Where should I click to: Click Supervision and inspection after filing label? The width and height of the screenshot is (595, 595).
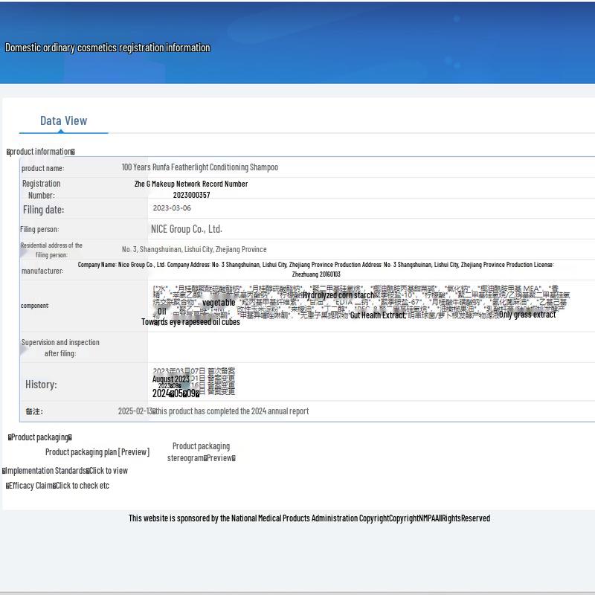pyautogui.click(x=60, y=347)
